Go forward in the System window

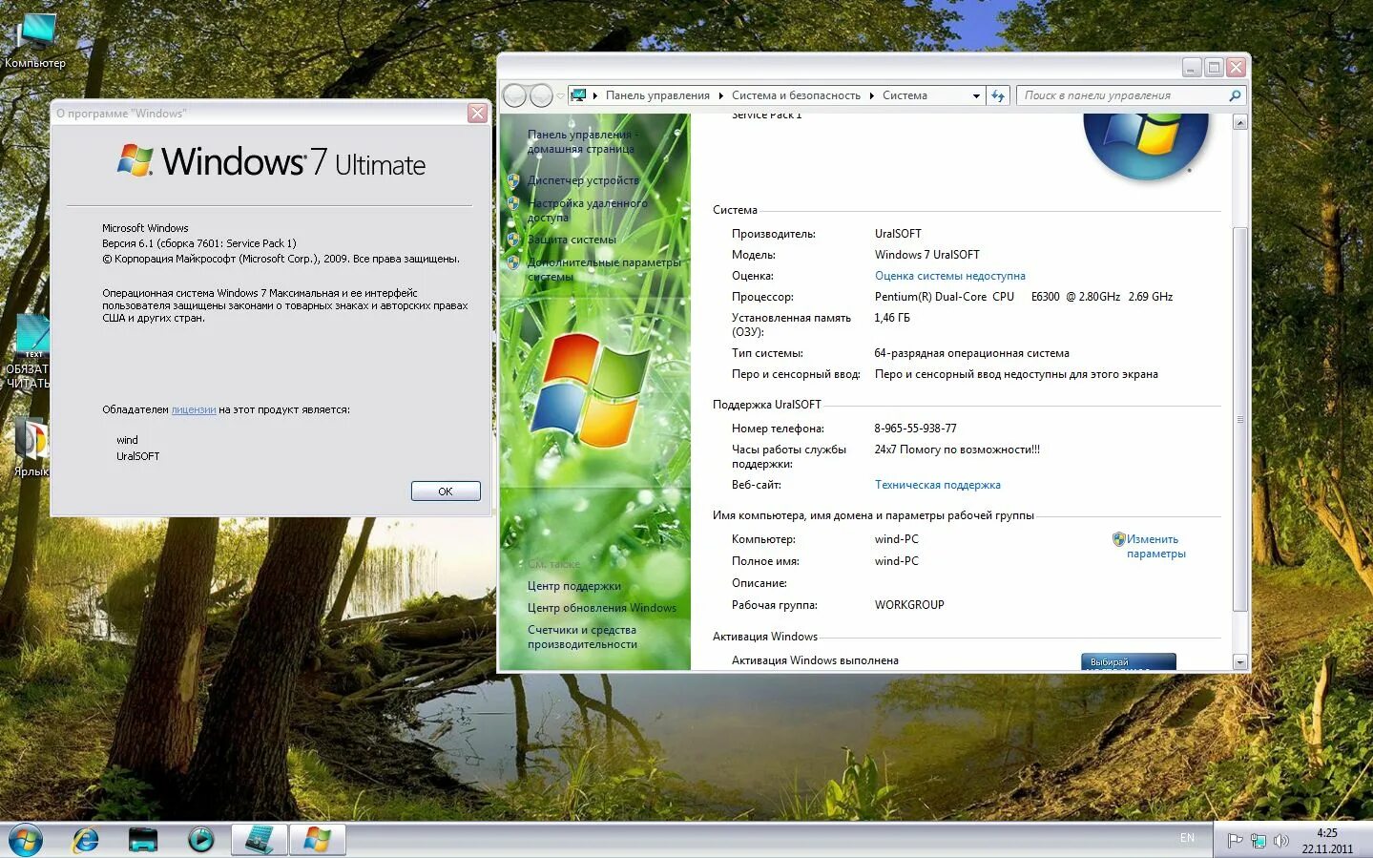541,95
